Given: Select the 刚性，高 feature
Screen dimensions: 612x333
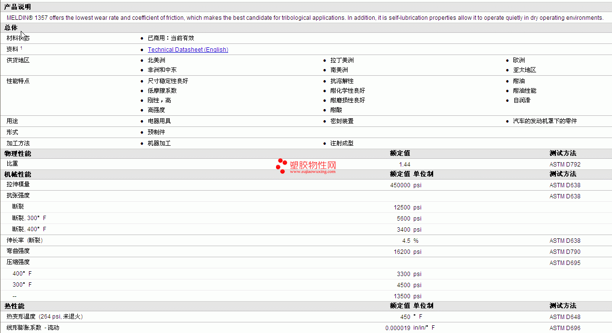Looking at the screenshot, I should pyautogui.click(x=159, y=100).
